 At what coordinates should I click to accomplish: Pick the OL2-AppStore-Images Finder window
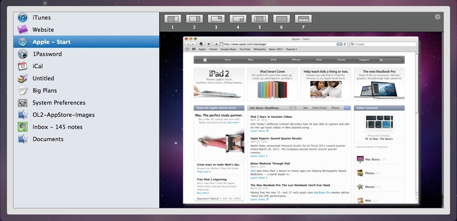coord(86,115)
